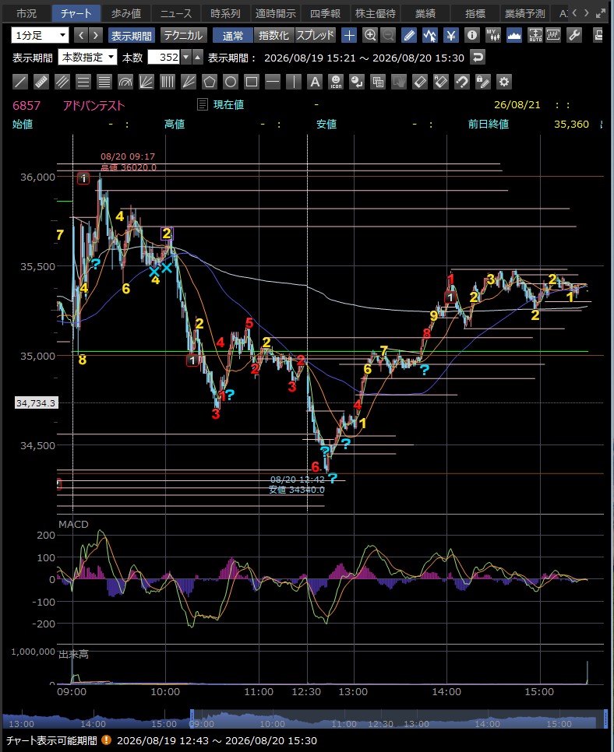Select the text annotation A tool
Image resolution: width=614 pixels, height=752 pixels.
coord(315,82)
